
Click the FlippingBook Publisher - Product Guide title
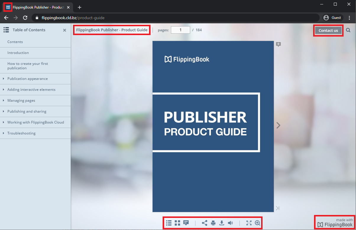112,30
